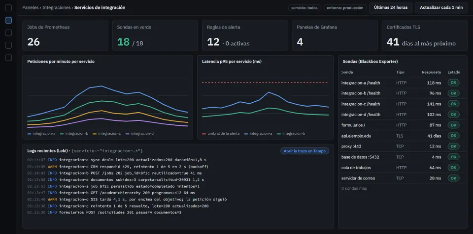Toggle integracion-c legend in Peticiones chart
Image resolution: width=473 pixels, height=234 pixels.
coord(107,133)
